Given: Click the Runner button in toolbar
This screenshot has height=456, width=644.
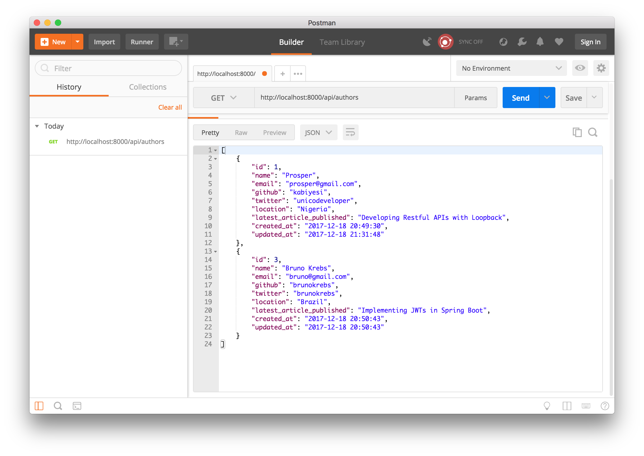Looking at the screenshot, I should 142,41.
